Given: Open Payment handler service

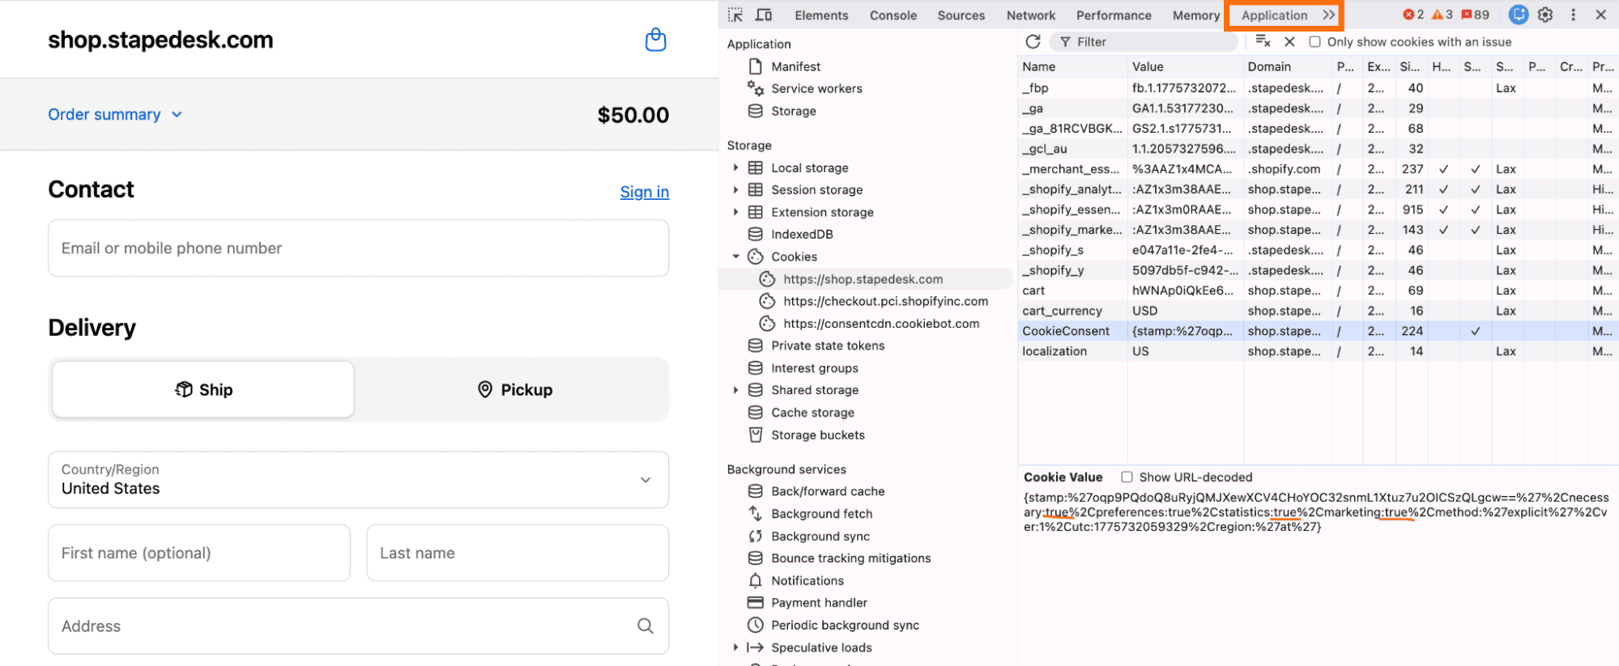Looking at the screenshot, I should (x=819, y=603).
